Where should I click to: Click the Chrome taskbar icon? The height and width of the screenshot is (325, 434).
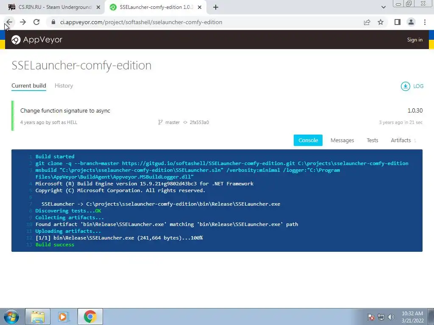coord(90,317)
